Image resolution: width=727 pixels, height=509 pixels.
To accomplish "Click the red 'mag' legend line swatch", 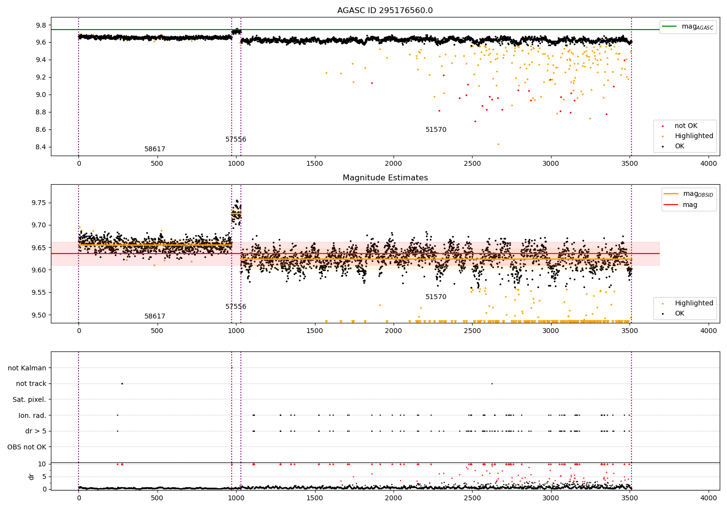I will click(x=671, y=205).
